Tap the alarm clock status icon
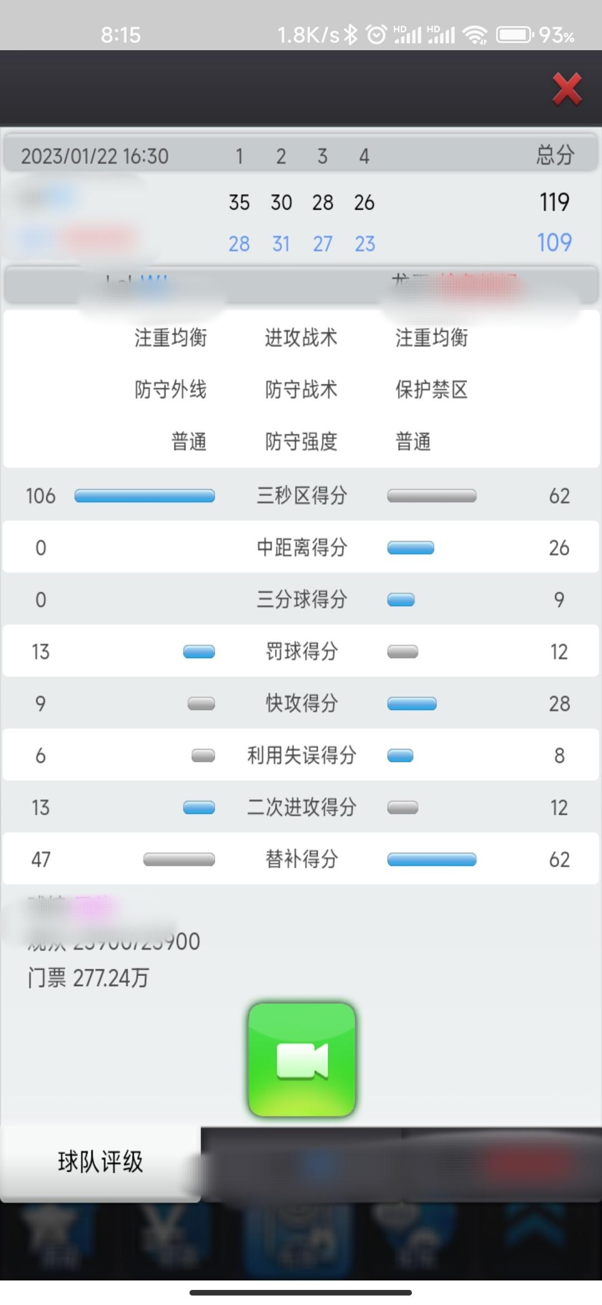This screenshot has width=602, height=1305. point(376,35)
